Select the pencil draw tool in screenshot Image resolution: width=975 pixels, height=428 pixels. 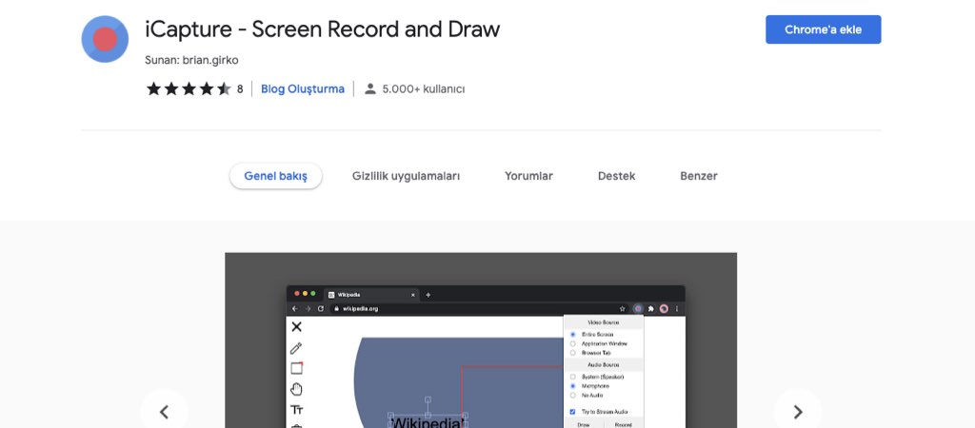coord(297,348)
